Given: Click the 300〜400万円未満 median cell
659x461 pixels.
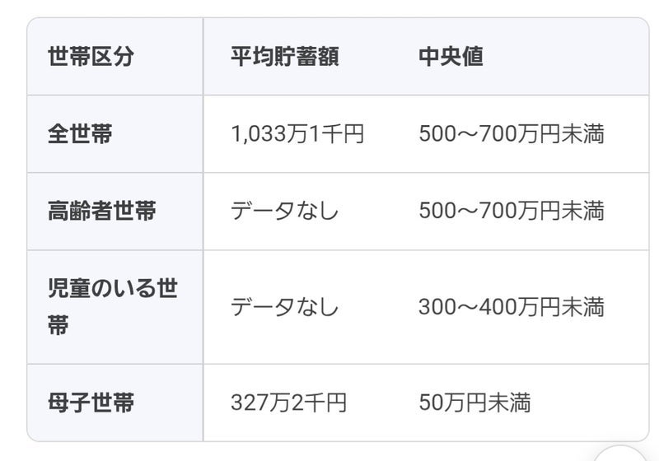Looking at the screenshot, I should pos(512,307).
